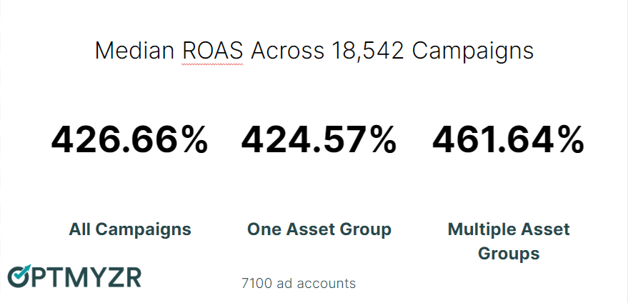The width and height of the screenshot is (628, 303).
Task: Click the word Median in the title
Action: pos(134,51)
